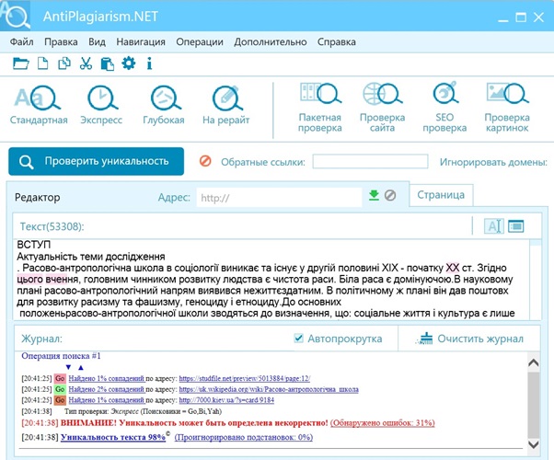Open the Справка menu
554x460 pixels.
337,41
